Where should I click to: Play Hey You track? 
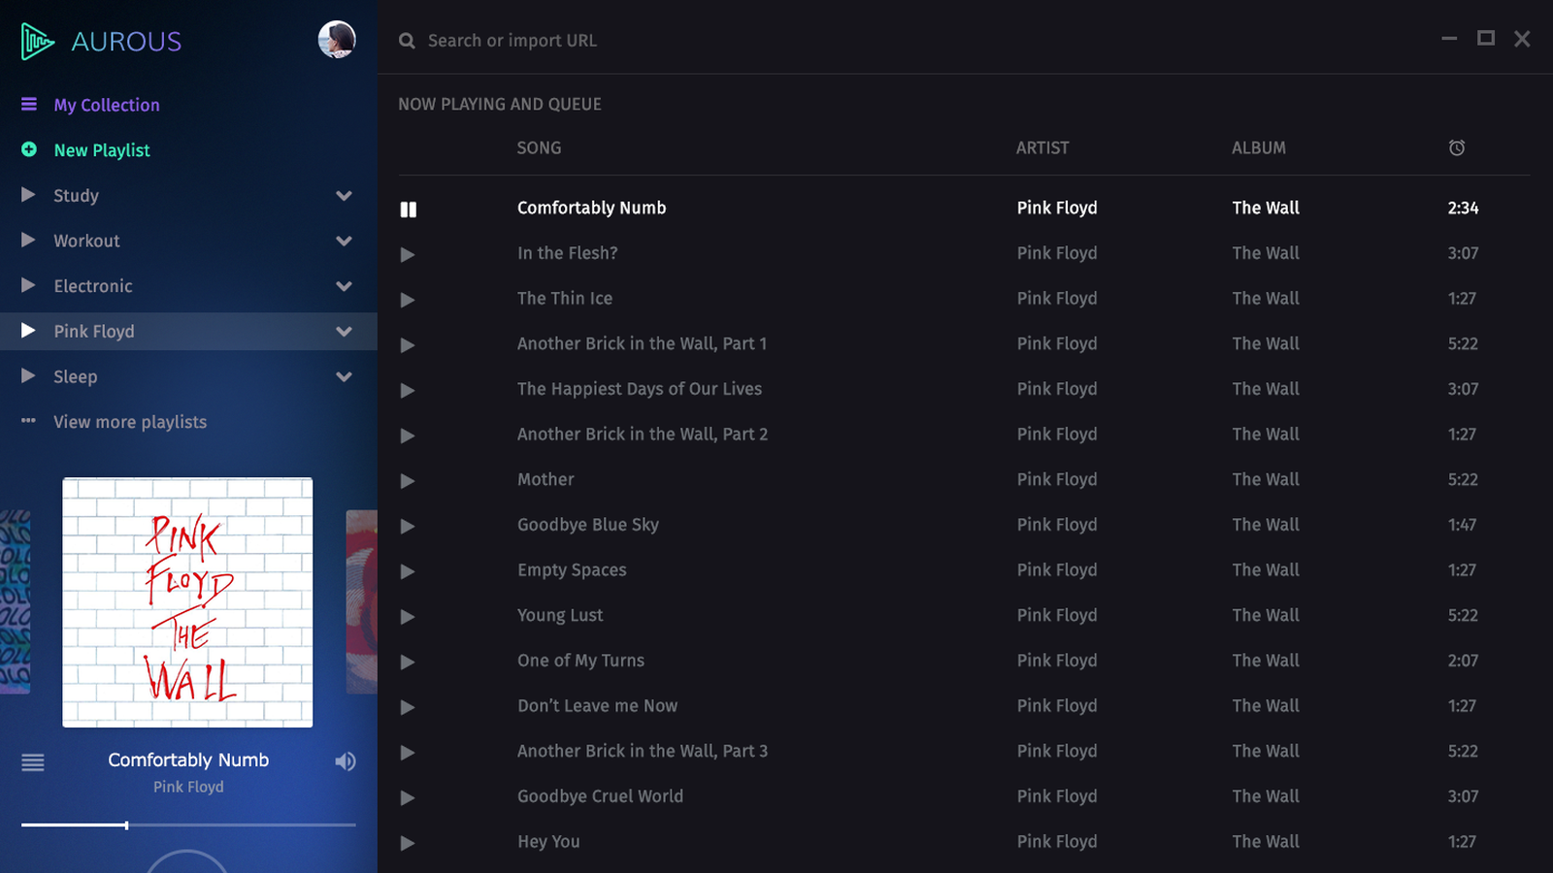point(408,843)
